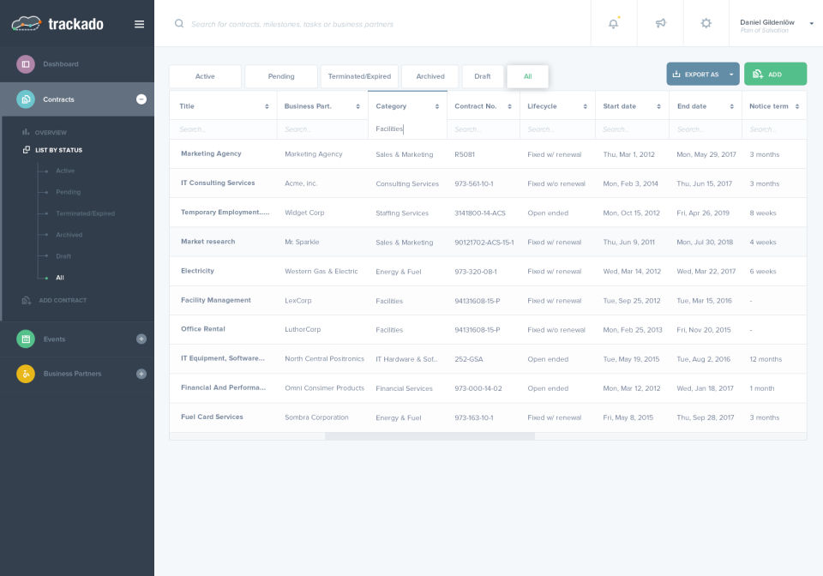Open Archived in sidebar status list
This screenshot has height=576, width=823.
69,235
